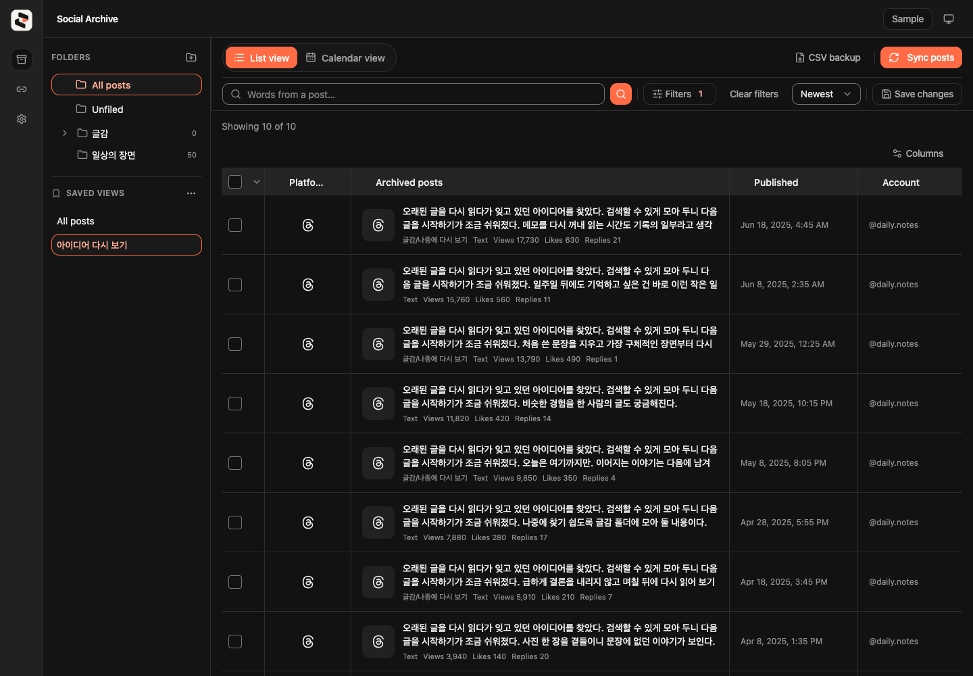Viewport: 973px width, 676px height.
Task: Open post thumbnail for Jun 8, 2:35 AM
Action: pos(378,285)
